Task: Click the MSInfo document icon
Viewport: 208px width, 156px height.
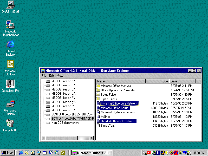Action: click(98, 116)
